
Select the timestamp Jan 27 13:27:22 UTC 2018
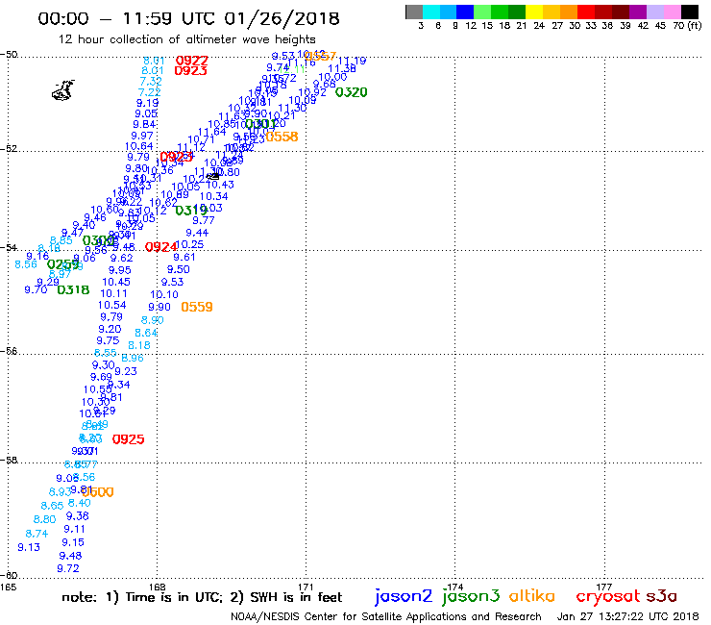tap(627, 616)
